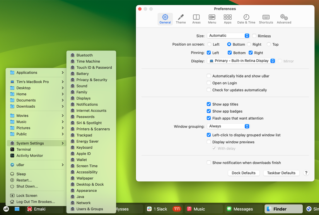Click the Sound settings icon
The height and width of the screenshot is (215, 319).
tap(72, 86)
